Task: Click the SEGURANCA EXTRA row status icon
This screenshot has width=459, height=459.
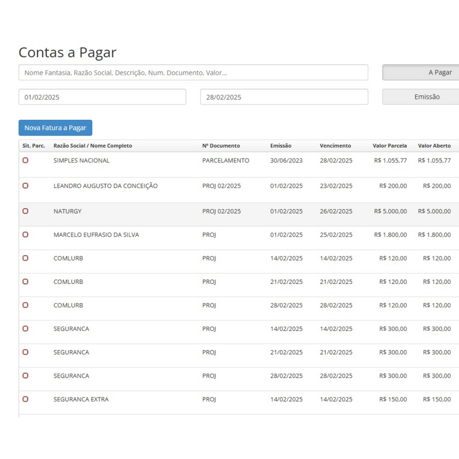Action: pyautogui.click(x=25, y=399)
